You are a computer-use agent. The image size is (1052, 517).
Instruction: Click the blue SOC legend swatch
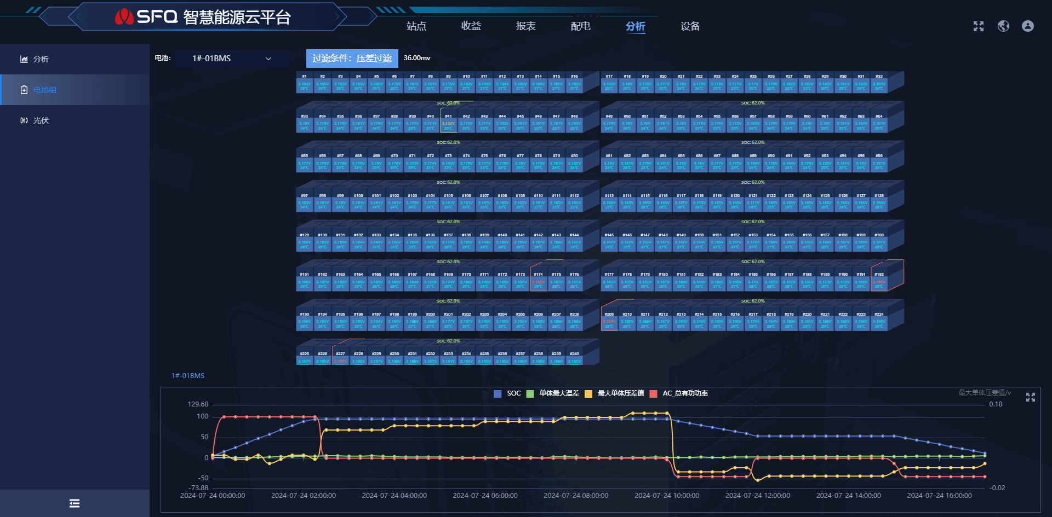tap(498, 393)
